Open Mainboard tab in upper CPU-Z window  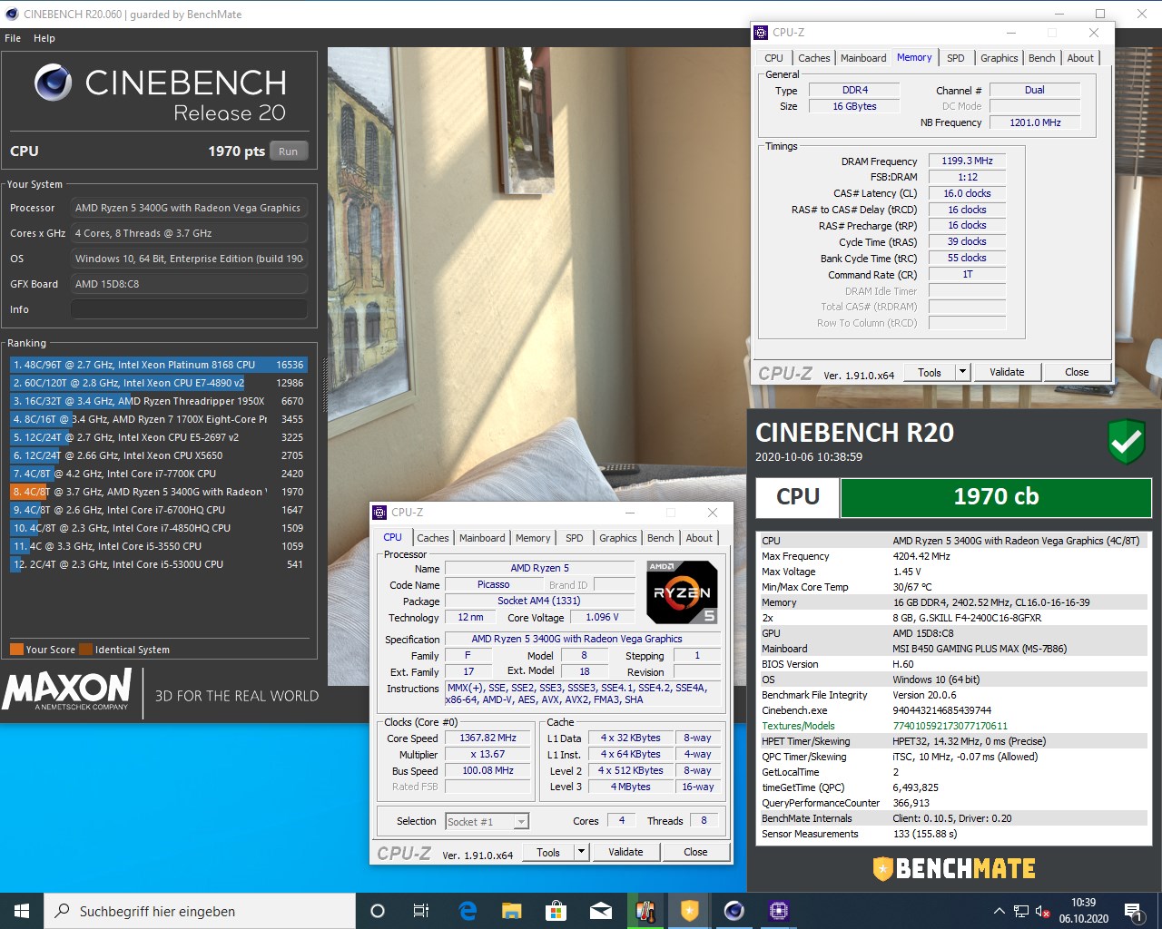click(x=863, y=58)
